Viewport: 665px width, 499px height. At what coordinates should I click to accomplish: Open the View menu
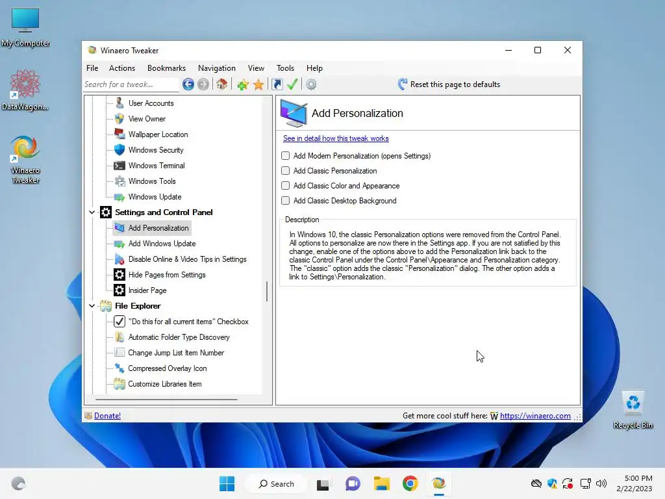(x=256, y=68)
